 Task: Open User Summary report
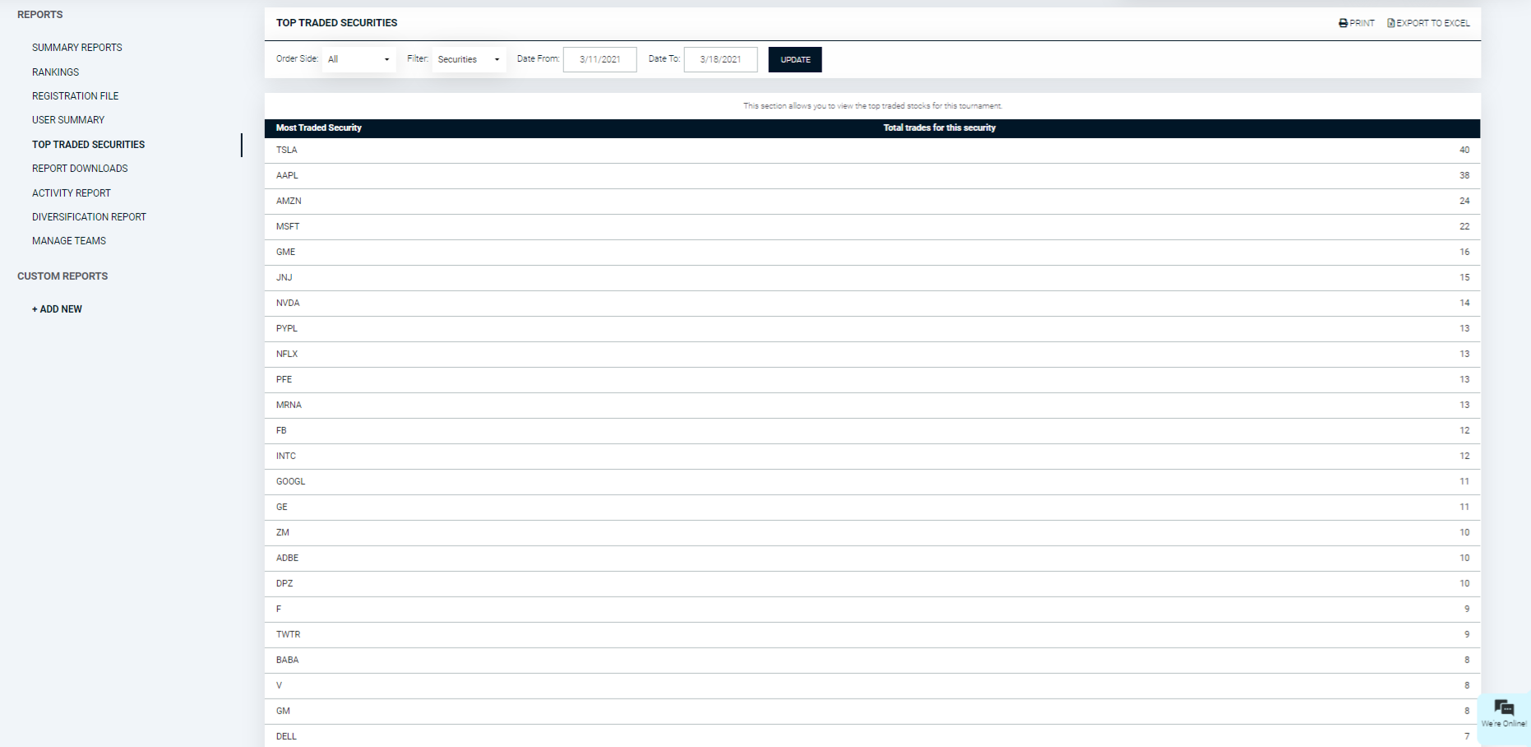[68, 120]
